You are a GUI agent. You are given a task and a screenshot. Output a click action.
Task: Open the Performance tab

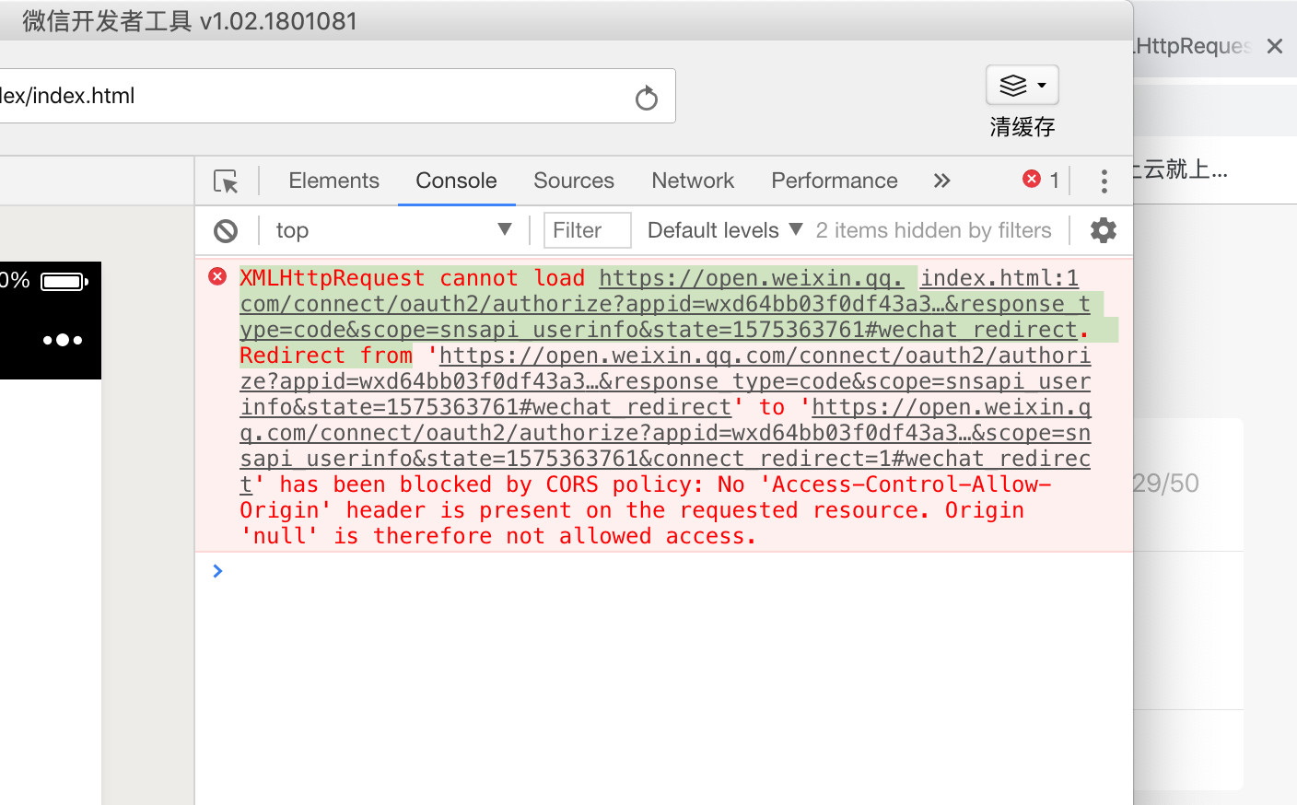pos(835,181)
